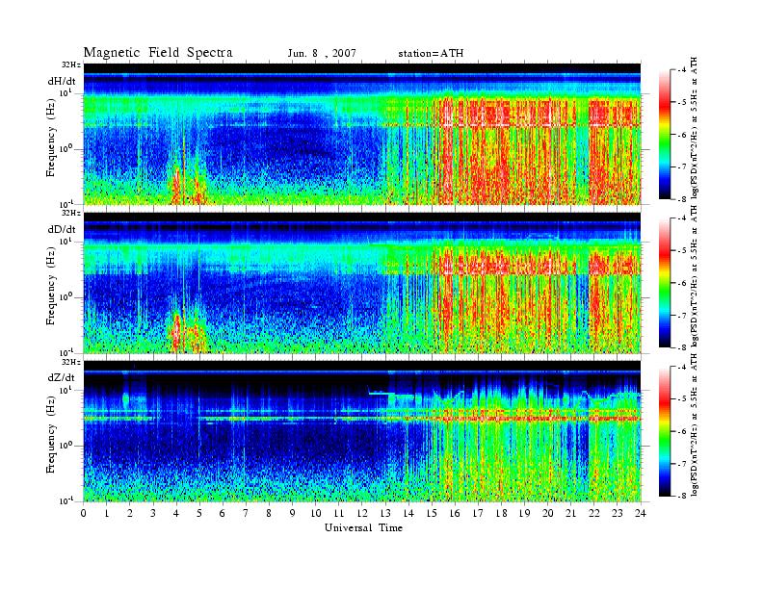Click hour "5" on the Universal Time axis
763x589 pixels.
coord(199,513)
